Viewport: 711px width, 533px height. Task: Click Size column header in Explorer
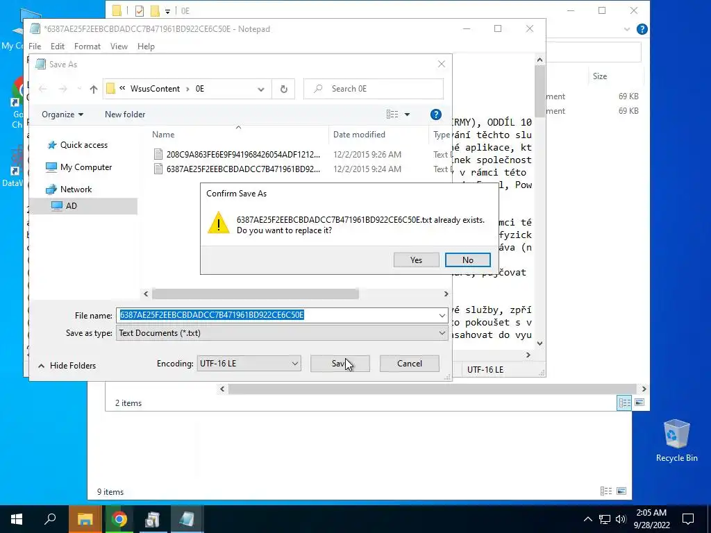click(x=600, y=76)
